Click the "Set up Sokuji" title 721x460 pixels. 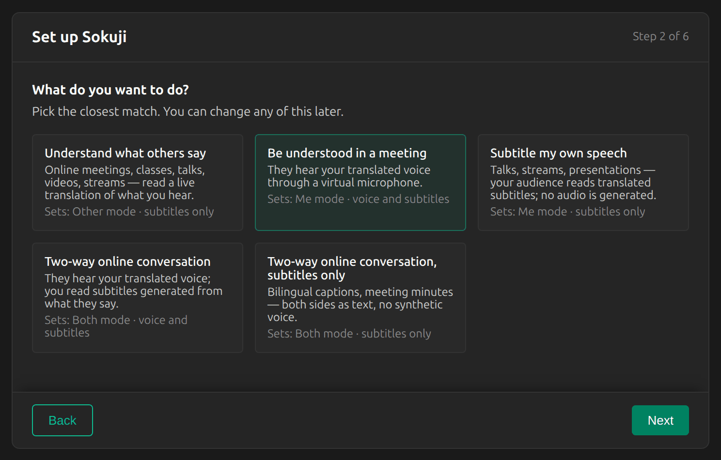pyautogui.click(x=79, y=37)
